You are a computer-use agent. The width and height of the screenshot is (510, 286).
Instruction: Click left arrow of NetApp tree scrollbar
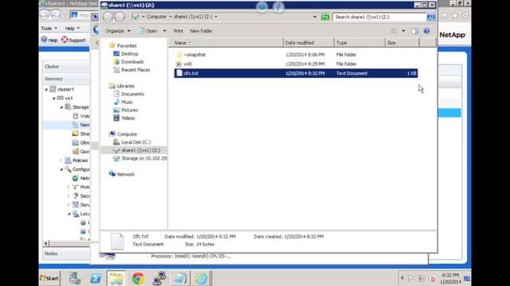tap(46, 243)
